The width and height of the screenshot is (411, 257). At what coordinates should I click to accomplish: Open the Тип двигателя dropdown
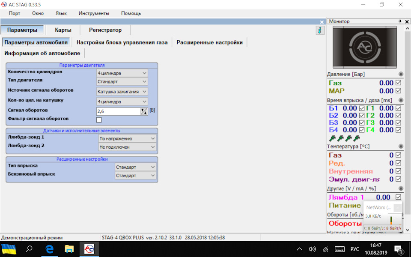click(122, 81)
